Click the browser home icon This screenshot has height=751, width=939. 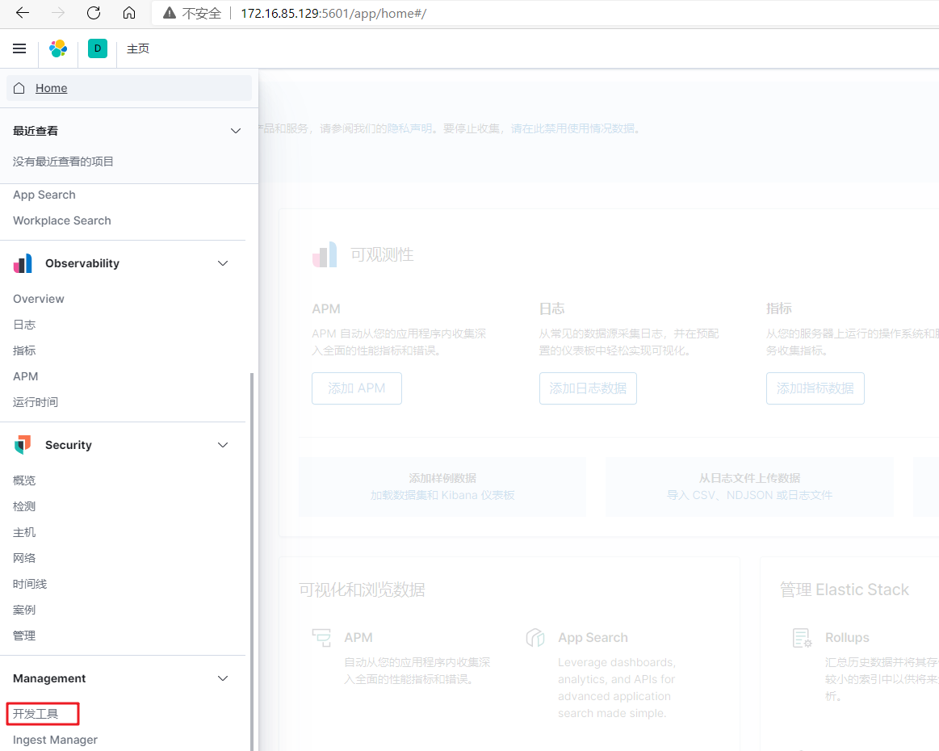(129, 13)
